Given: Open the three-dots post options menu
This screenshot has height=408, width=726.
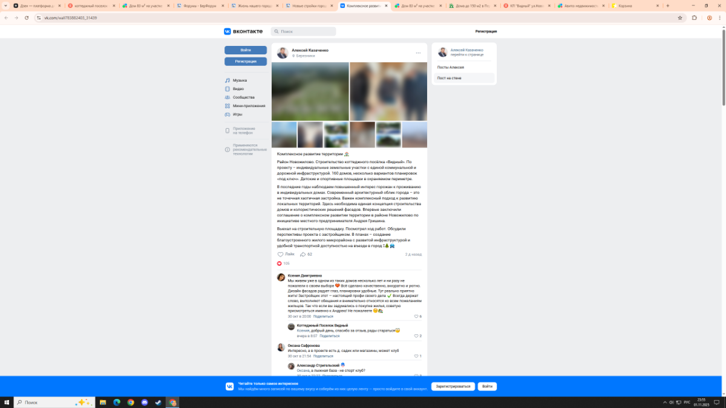Looking at the screenshot, I should pyautogui.click(x=418, y=53).
